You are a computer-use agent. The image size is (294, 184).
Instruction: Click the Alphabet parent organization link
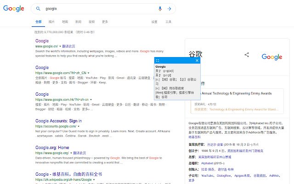point(207,163)
